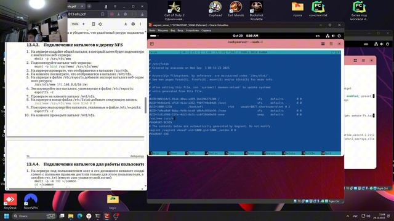Open File Explorer from the taskbar

click(71, 216)
